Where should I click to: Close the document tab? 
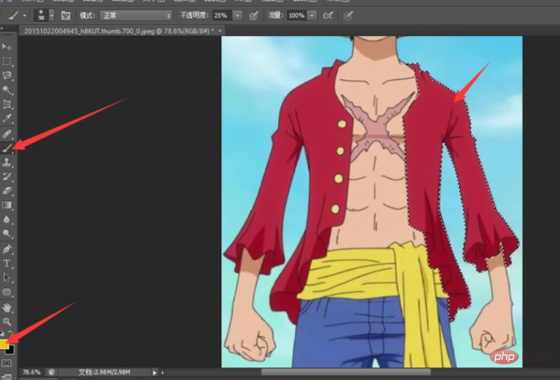pyautogui.click(x=220, y=31)
